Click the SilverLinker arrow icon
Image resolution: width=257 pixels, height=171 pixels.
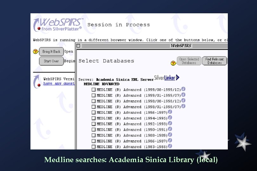click(177, 77)
